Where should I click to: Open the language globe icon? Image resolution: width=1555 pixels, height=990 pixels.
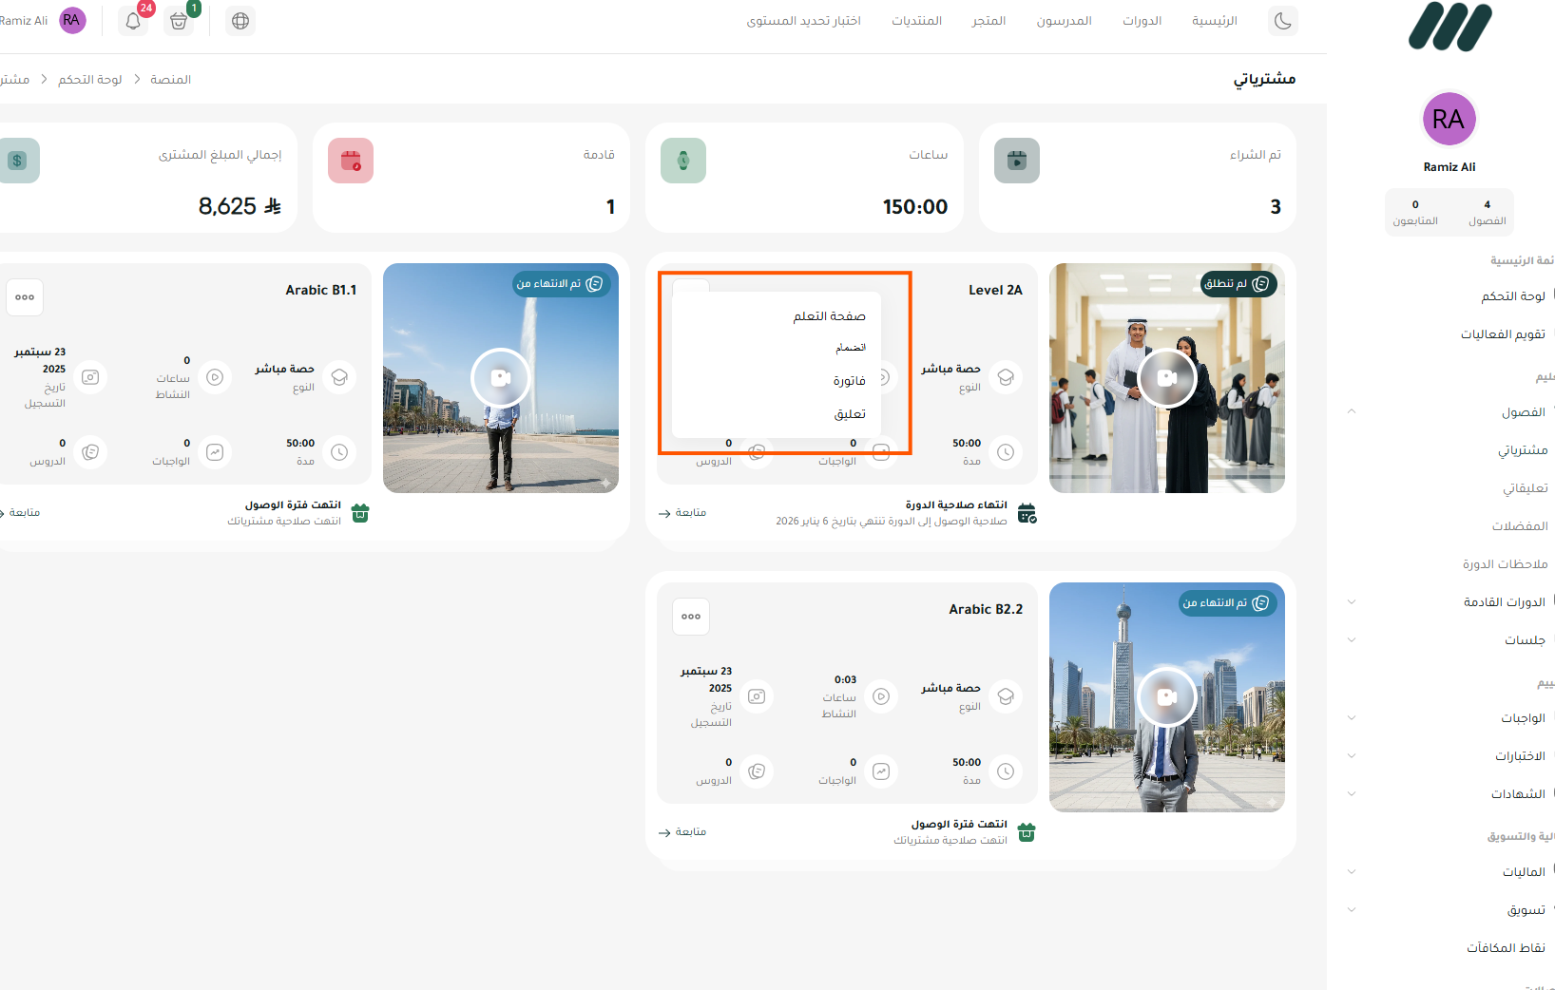240,21
